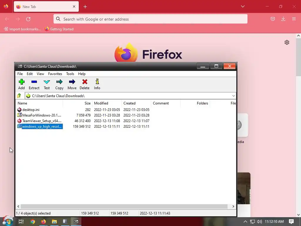Open the Favorites menu
301x226 pixels.
[55, 74]
